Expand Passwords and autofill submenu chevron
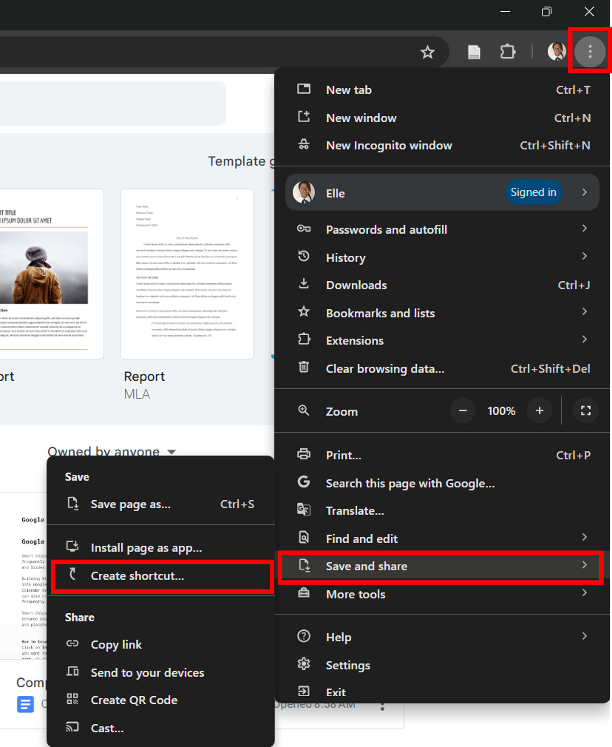612x747 pixels. (585, 228)
